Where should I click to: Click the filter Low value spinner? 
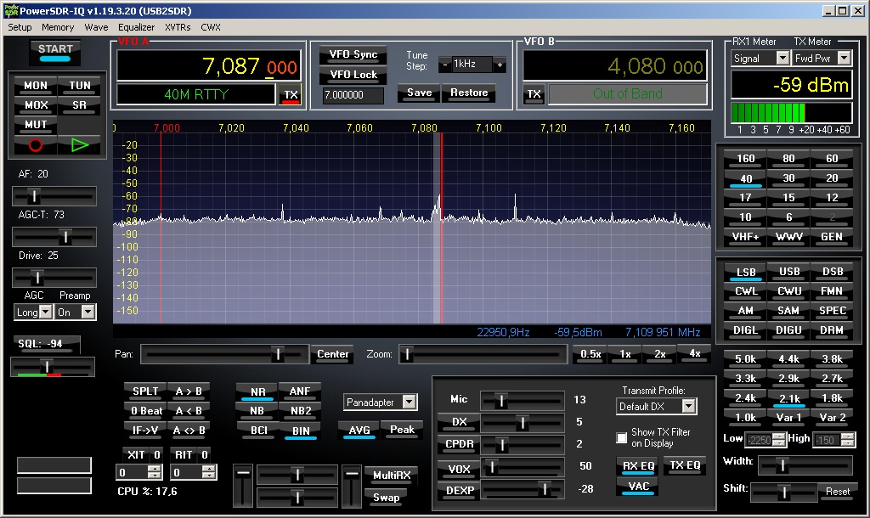point(779,440)
